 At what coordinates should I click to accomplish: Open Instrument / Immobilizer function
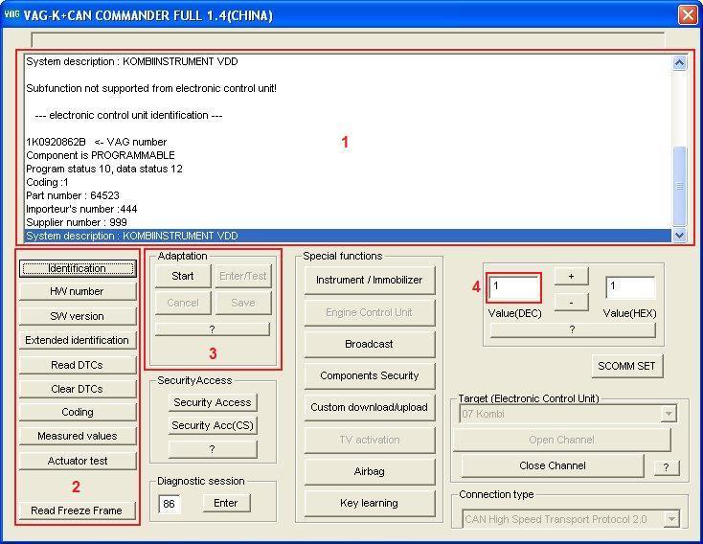point(370,281)
